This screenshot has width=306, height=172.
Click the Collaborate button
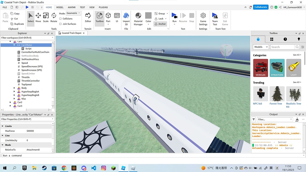tap(261, 7)
